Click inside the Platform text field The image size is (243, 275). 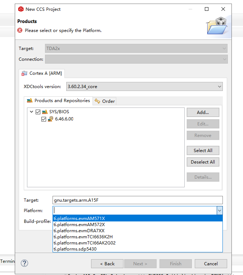pos(135,210)
